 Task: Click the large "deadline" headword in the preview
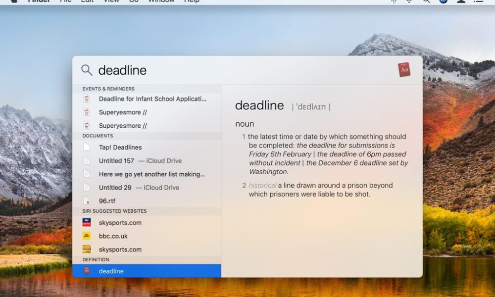pyautogui.click(x=259, y=105)
